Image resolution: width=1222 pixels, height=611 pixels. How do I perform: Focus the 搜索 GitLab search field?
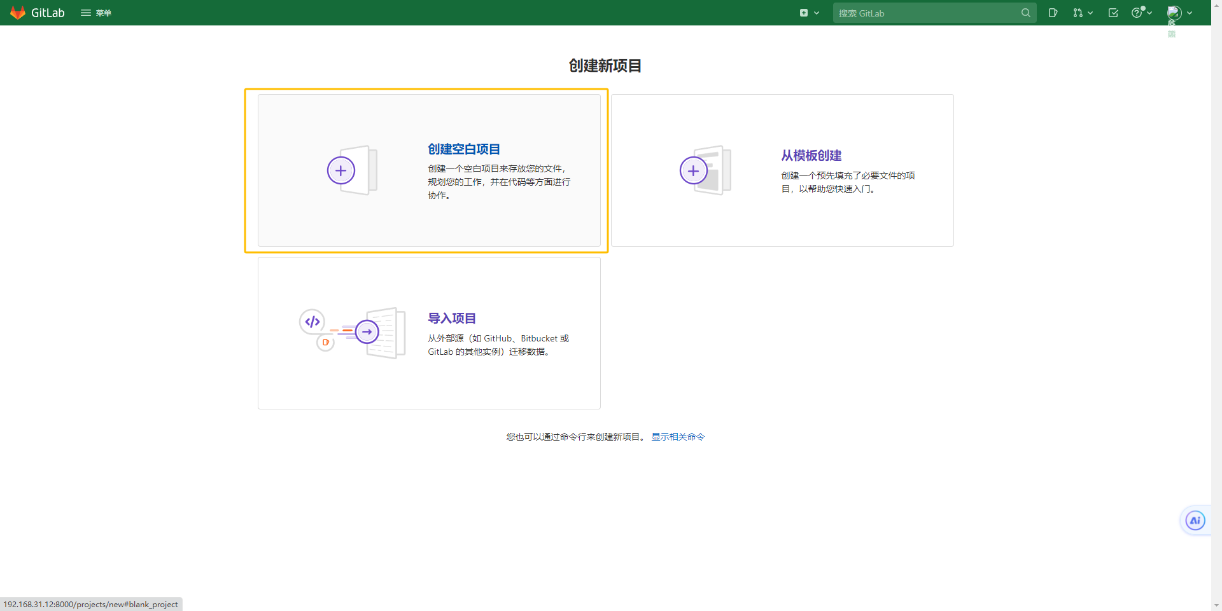[x=934, y=13]
